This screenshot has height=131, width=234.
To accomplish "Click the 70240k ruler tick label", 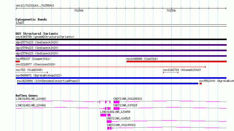I will (79, 11).
